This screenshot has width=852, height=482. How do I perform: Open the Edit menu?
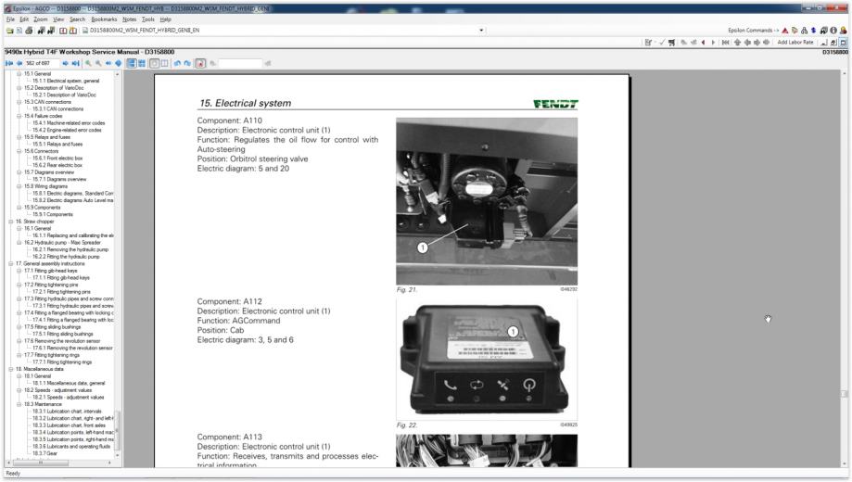tap(24, 19)
